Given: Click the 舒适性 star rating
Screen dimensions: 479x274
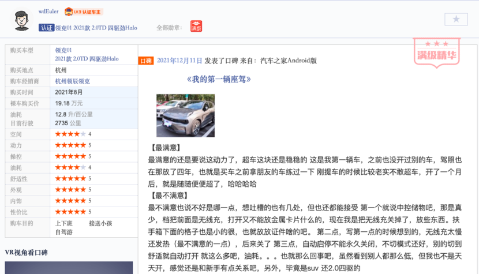Looking at the screenshot, I should coord(70,178).
